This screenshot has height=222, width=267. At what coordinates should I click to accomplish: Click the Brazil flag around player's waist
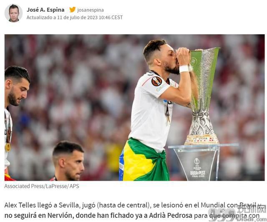coord(144,160)
